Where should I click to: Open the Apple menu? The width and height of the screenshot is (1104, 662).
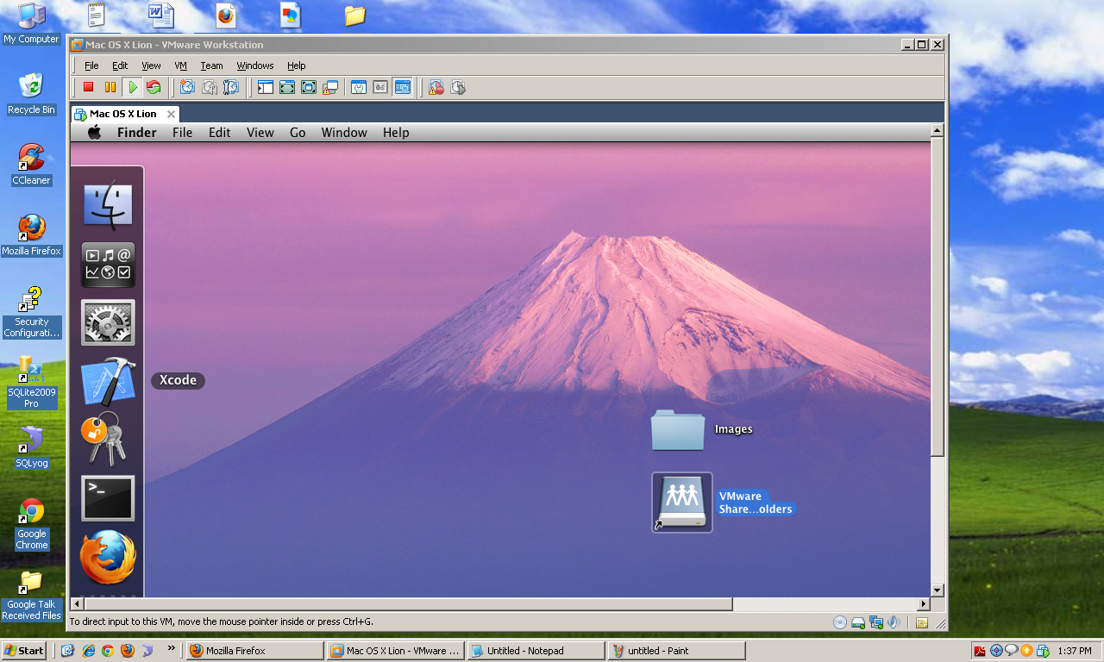95,132
